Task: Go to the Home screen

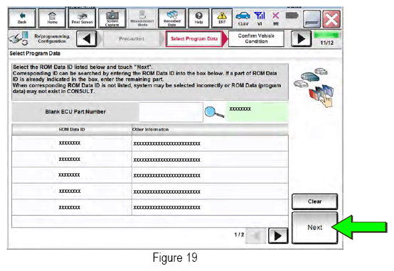Action: [x=52, y=18]
